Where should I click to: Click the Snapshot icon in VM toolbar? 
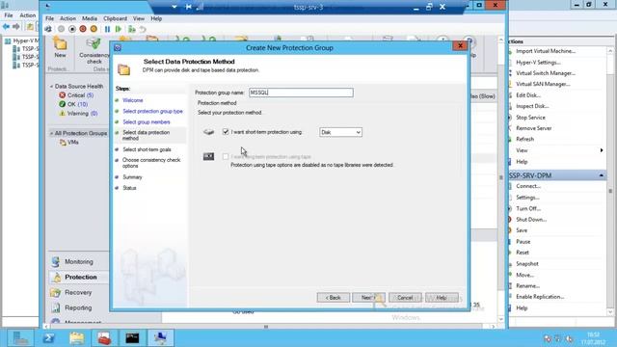[132, 29]
